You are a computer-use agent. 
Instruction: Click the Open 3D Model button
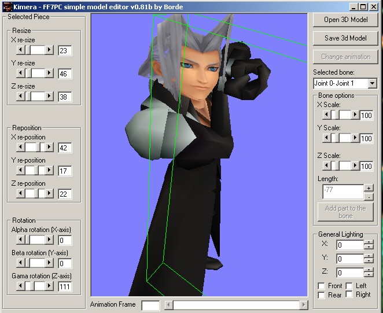346,19
